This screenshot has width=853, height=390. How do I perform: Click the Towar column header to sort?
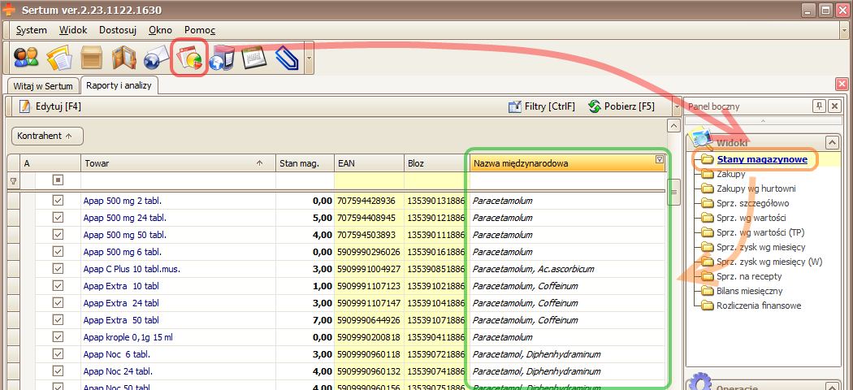[171, 163]
